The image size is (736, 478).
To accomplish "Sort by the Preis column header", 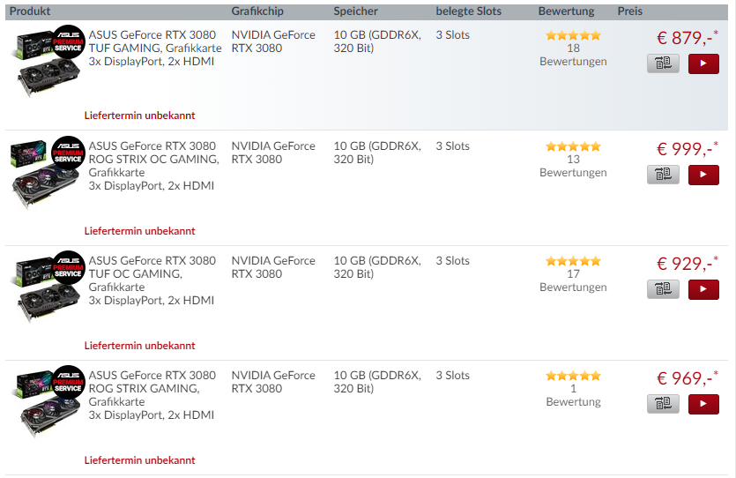I will coord(630,11).
